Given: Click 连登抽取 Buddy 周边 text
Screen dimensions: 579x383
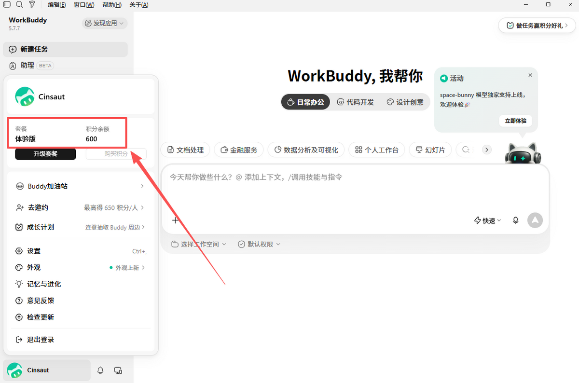Looking at the screenshot, I should pyautogui.click(x=112, y=227).
